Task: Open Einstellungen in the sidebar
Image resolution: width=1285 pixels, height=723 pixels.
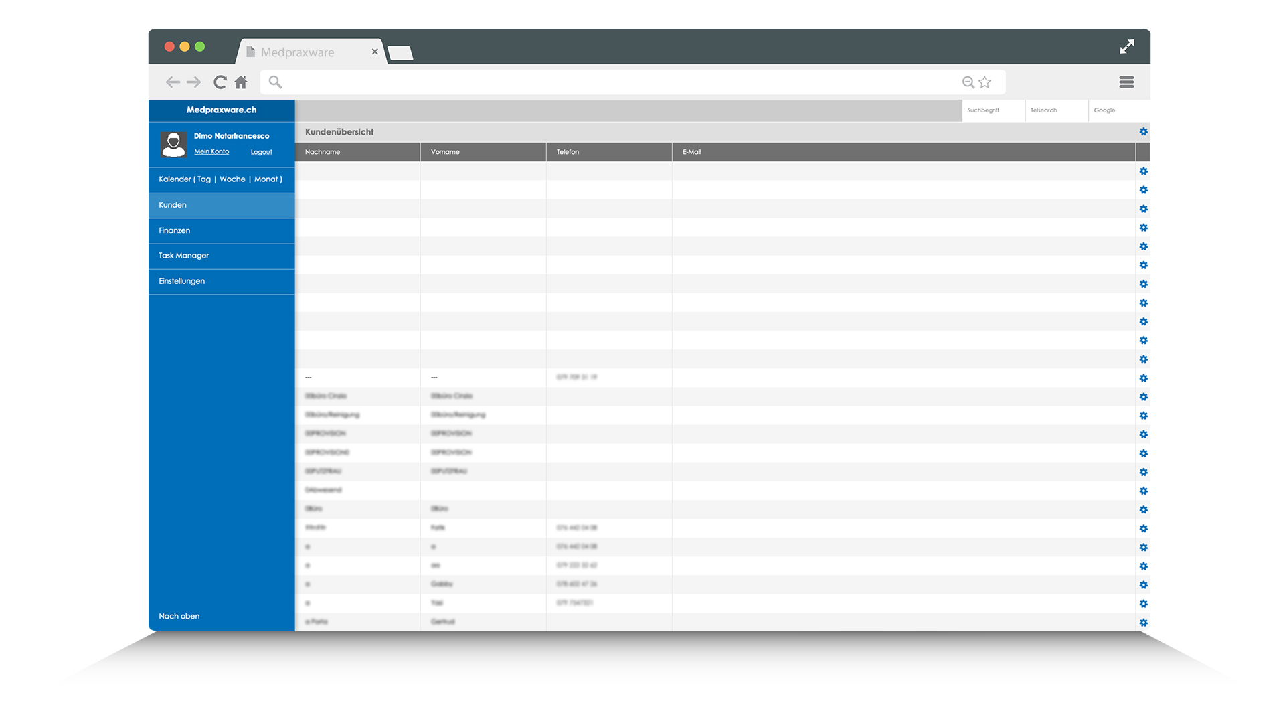Action: pos(181,281)
